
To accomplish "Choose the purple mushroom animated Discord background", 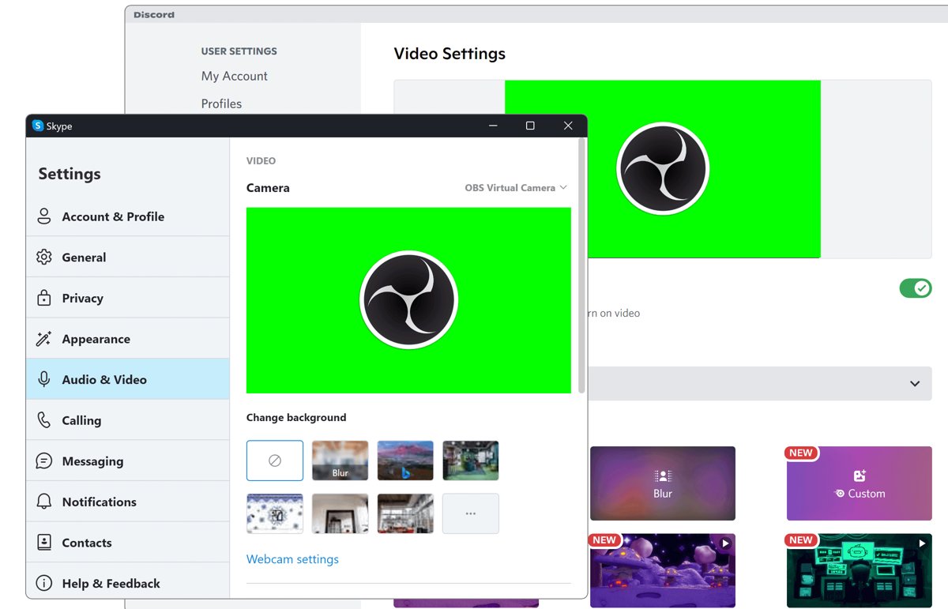I will click(663, 570).
